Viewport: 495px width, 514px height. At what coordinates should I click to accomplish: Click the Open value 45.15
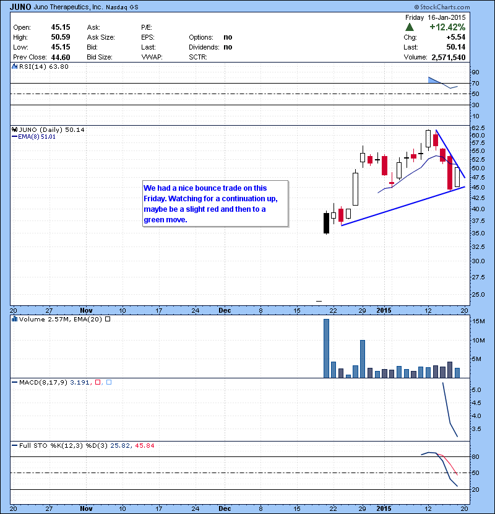point(61,27)
